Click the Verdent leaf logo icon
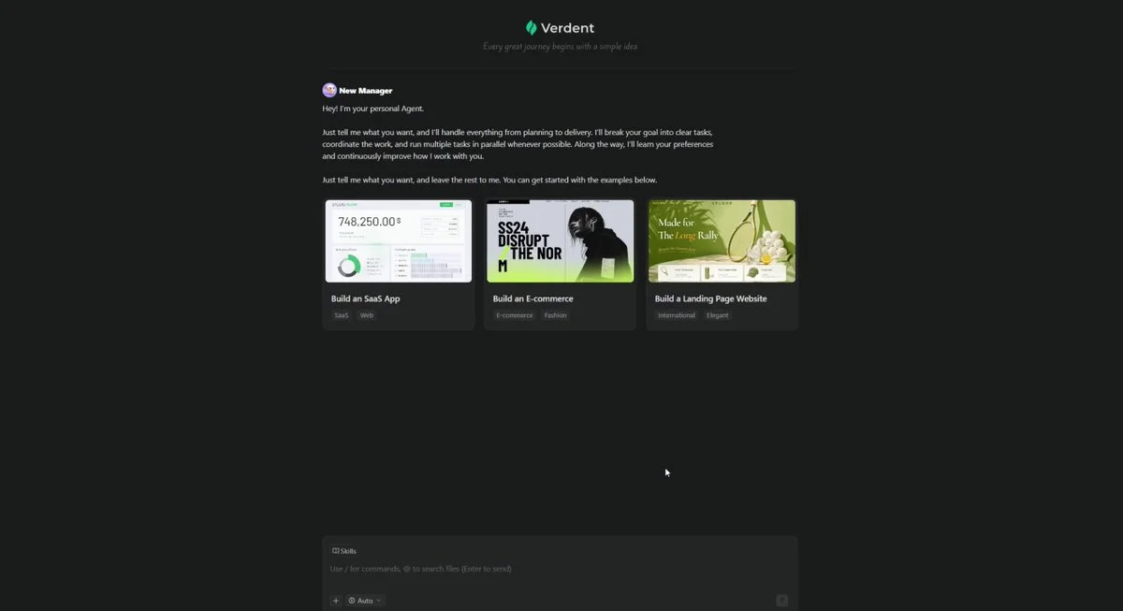This screenshot has width=1123, height=611. click(532, 28)
